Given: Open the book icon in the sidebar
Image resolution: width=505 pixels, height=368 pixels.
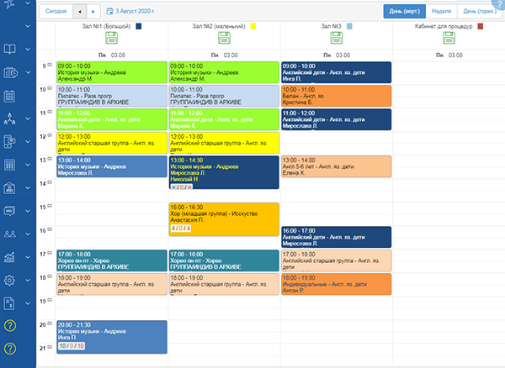Looking at the screenshot, I should (x=10, y=50).
